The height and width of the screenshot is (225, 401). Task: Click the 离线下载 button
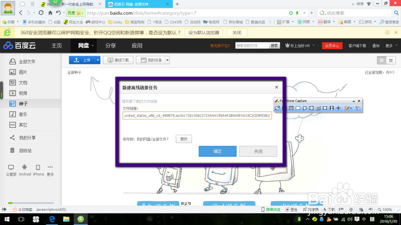118,60
